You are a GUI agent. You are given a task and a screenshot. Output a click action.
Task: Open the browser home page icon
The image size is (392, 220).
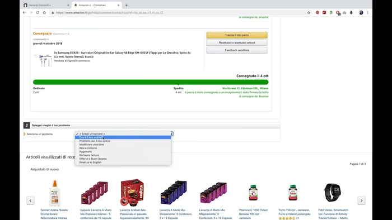point(44,12)
